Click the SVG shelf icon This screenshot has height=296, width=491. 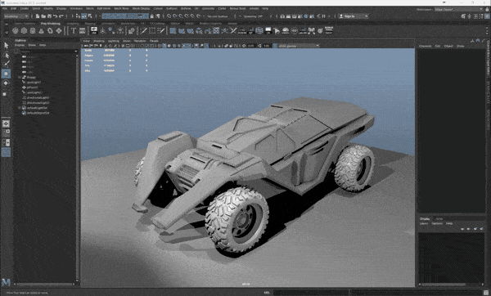pyautogui.click(x=83, y=31)
